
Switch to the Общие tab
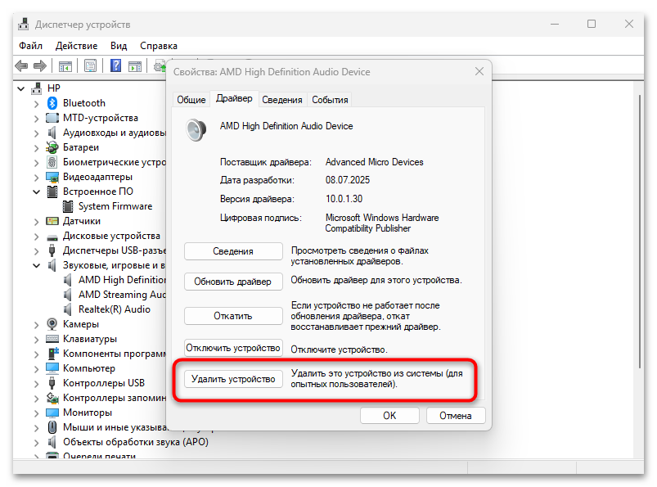[x=191, y=100]
